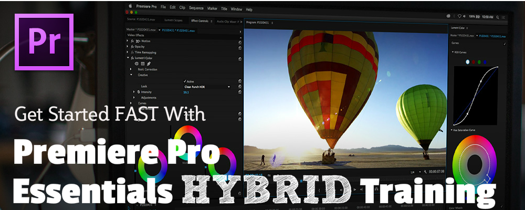Toggle the Curves section checkbox in Lumetri panel
The width and height of the screenshot is (525, 210).
[x=504, y=44]
